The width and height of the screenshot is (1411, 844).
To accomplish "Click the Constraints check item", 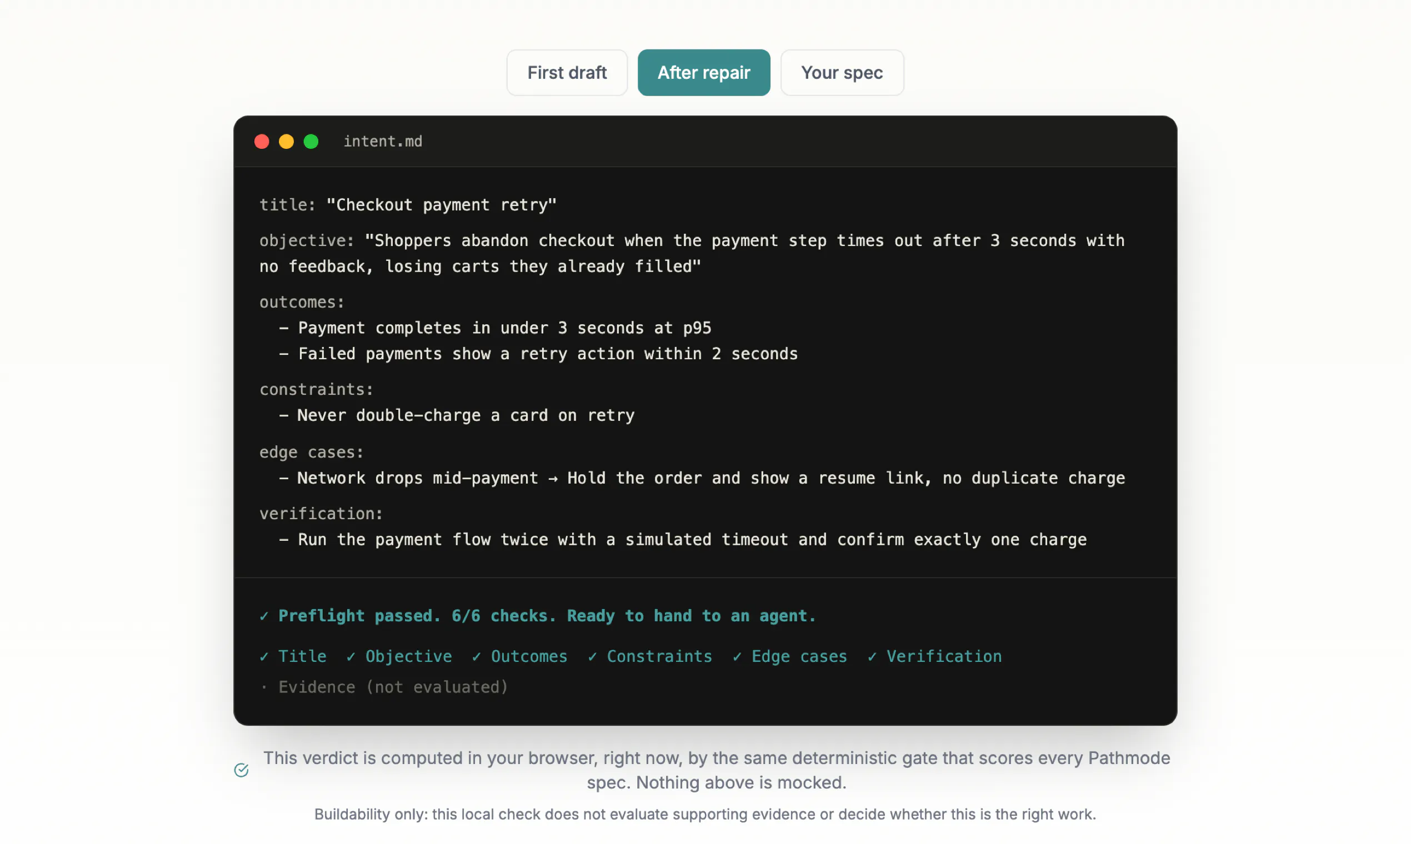I will click(650, 656).
